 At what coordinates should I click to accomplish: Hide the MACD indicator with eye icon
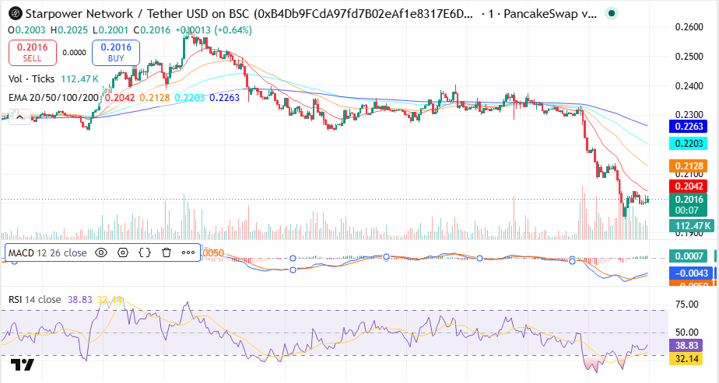101,252
